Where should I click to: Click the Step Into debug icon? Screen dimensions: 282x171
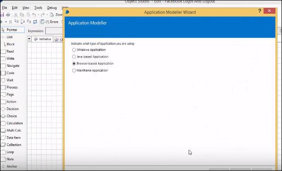(17, 22)
